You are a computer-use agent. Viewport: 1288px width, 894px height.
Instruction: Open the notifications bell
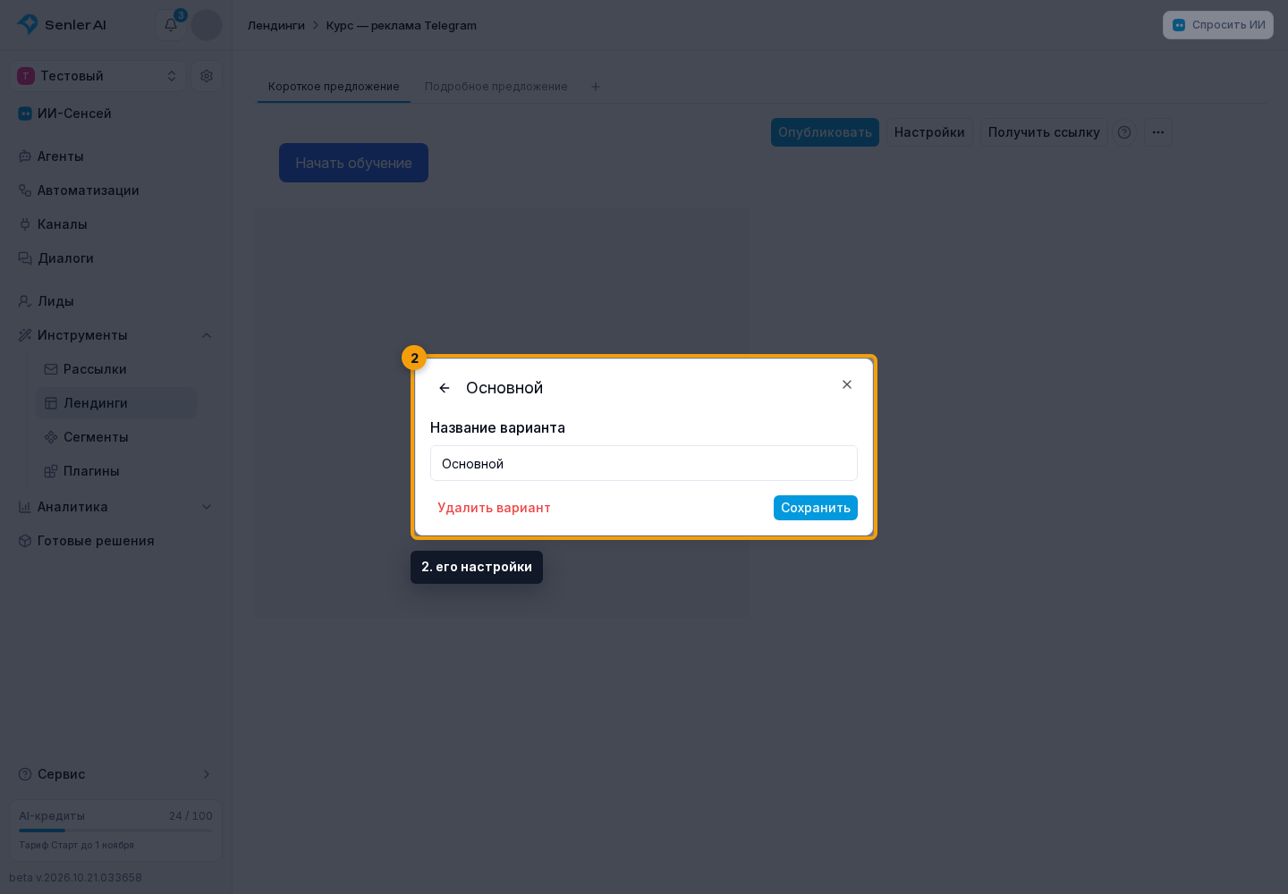171,25
